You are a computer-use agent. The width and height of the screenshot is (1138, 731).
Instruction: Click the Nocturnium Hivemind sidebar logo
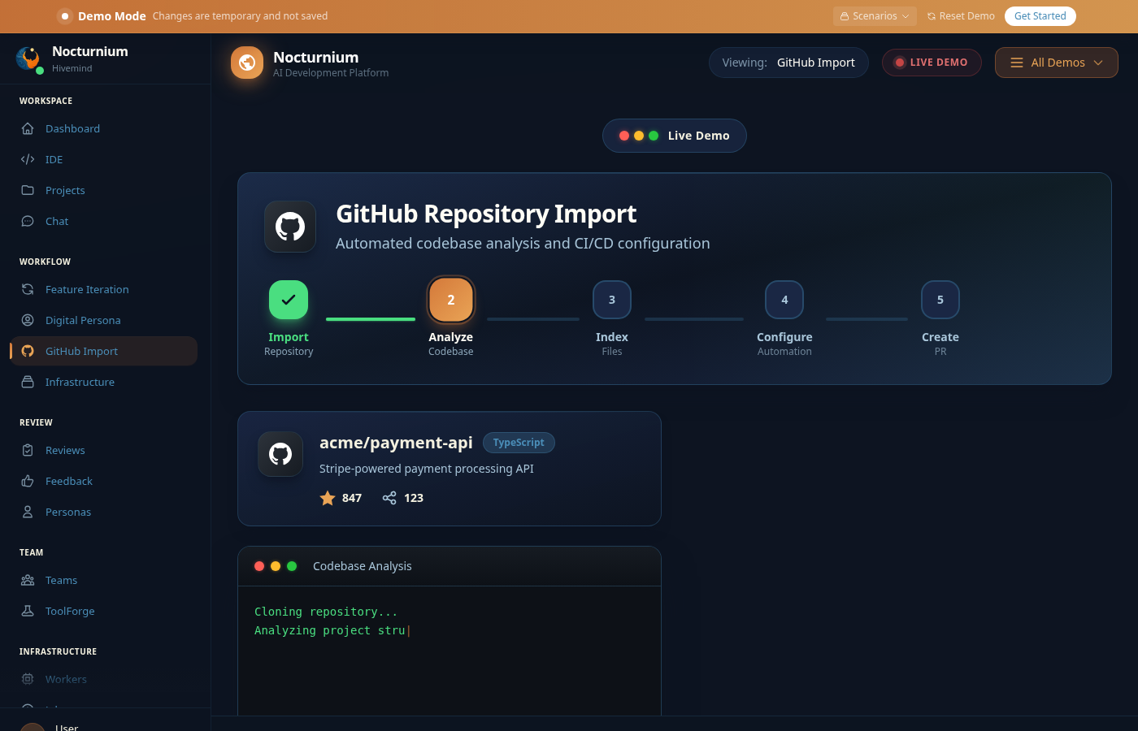click(x=28, y=58)
